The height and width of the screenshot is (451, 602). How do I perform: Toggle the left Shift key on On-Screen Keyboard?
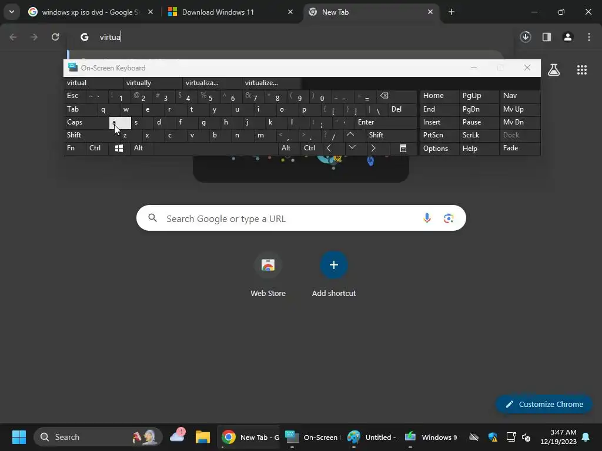click(x=91, y=135)
